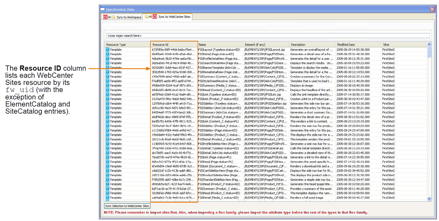Viewport: 439px width, 221px height.
Task: Click Template icon in FSIIHomeDetailView row
Action: [108, 72]
